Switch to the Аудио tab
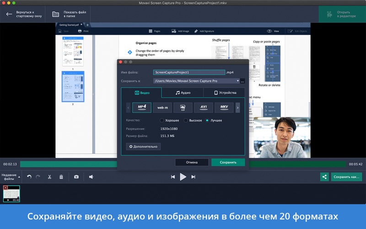 coord(183,93)
